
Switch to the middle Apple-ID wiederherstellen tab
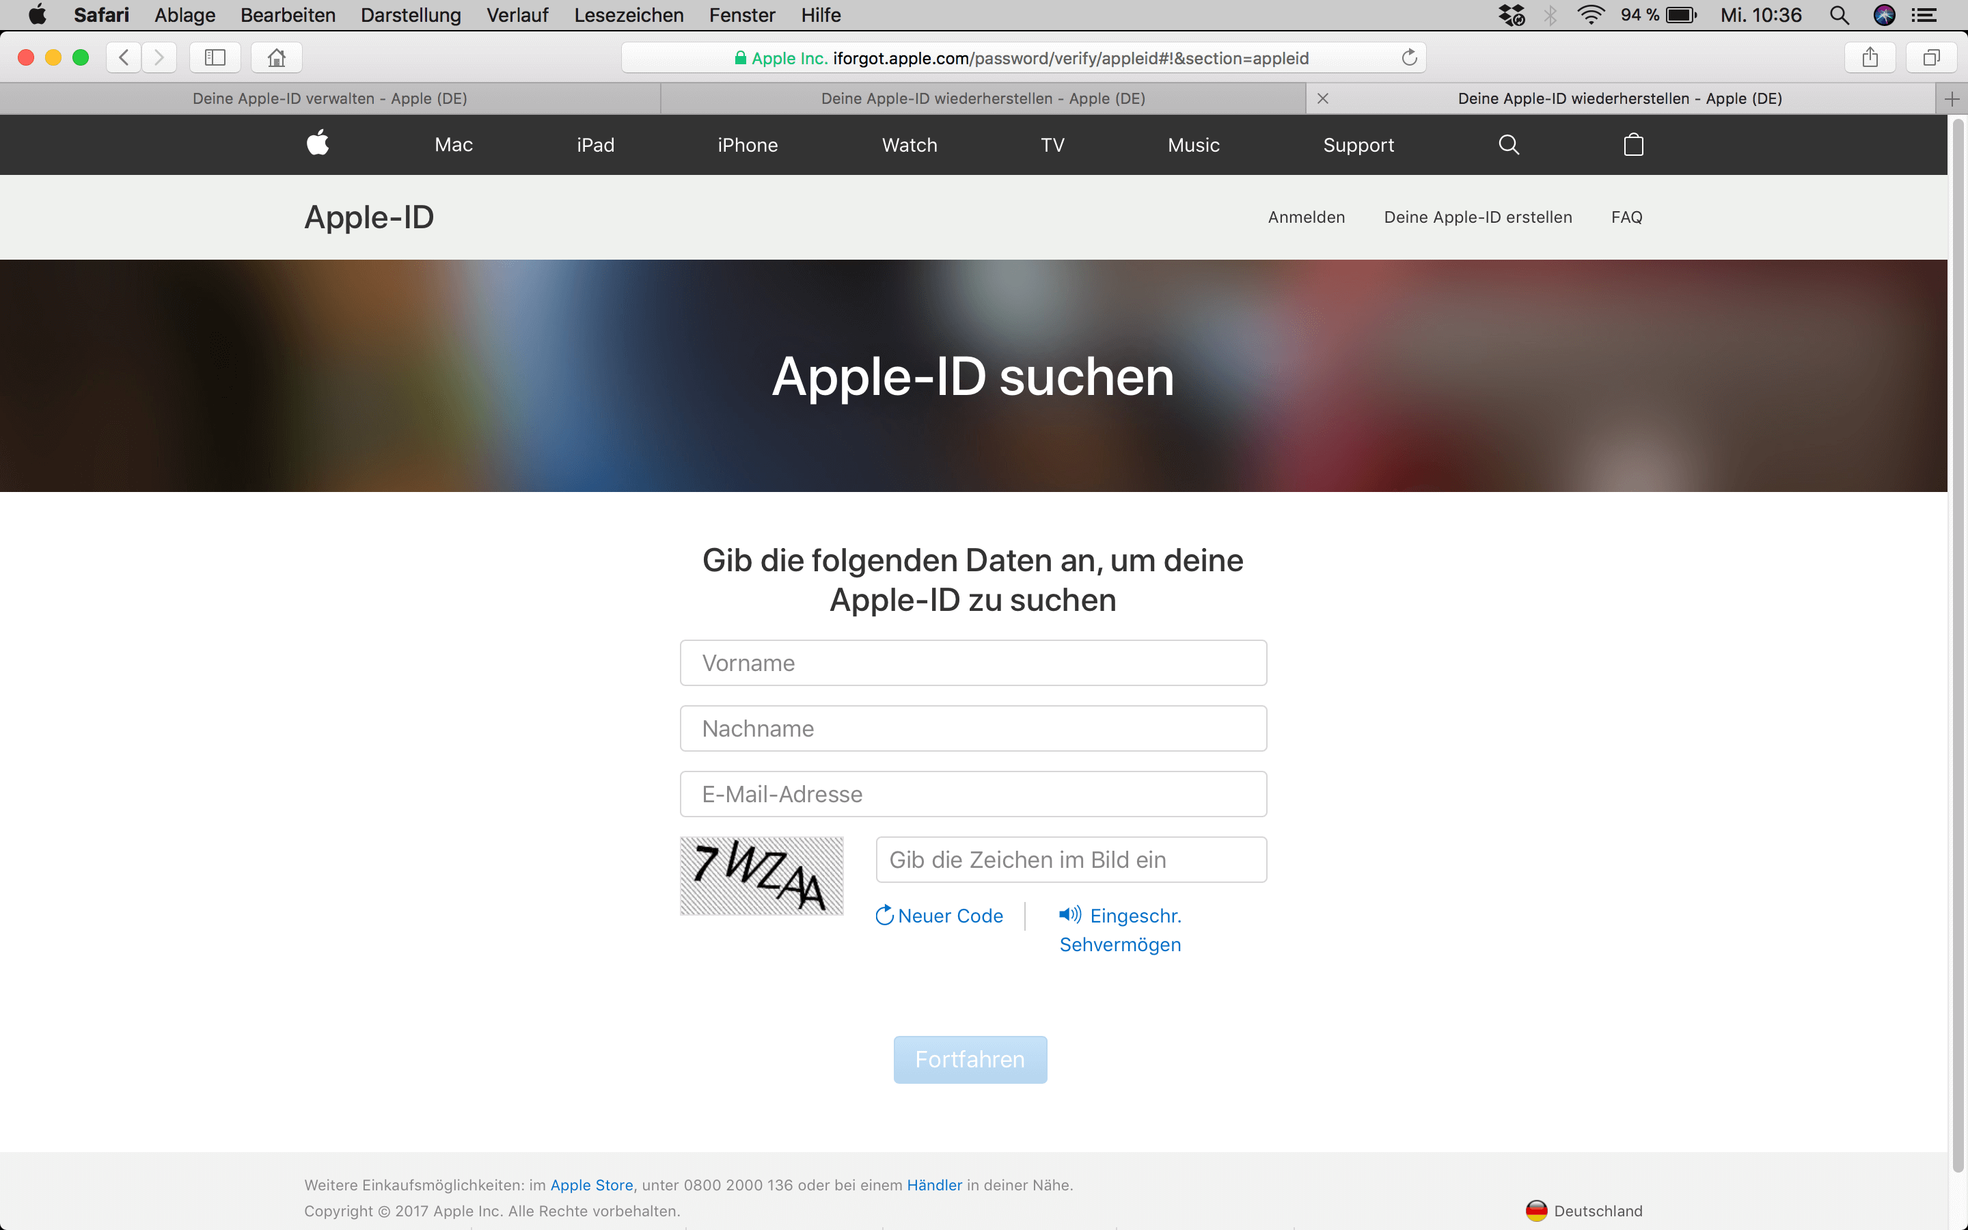click(983, 98)
